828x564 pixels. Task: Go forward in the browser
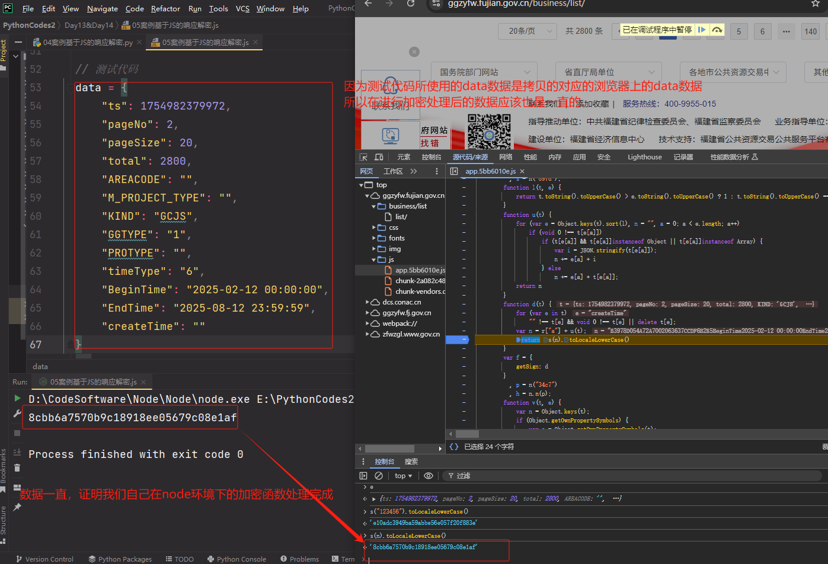[389, 4]
